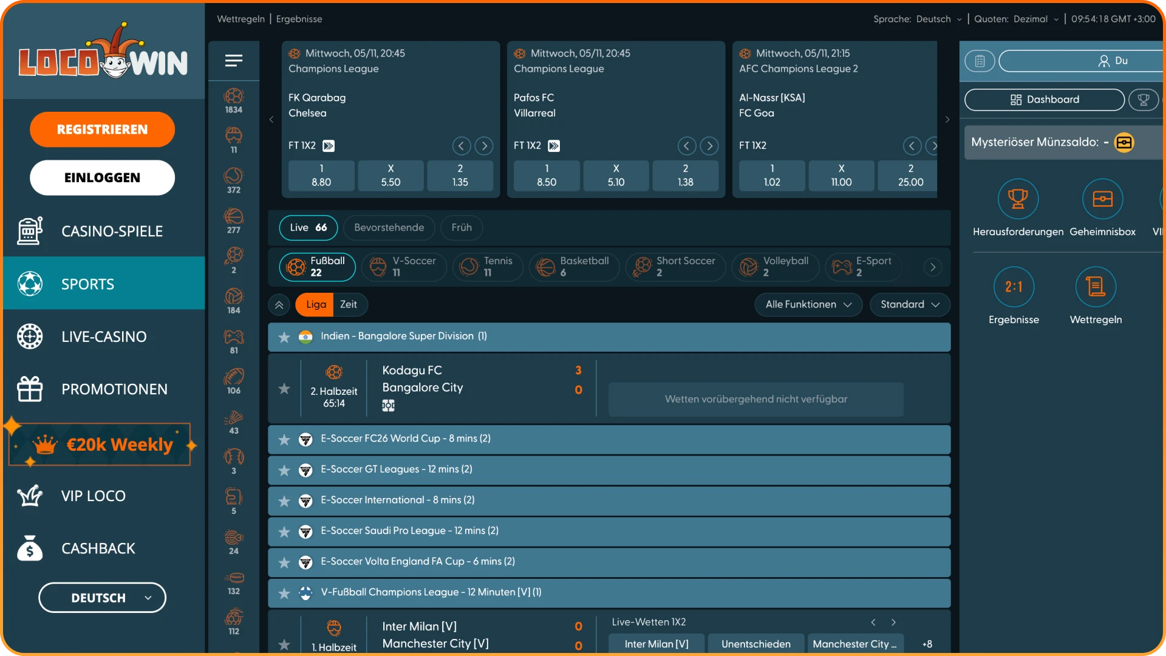The width and height of the screenshot is (1166, 656).
Task: Bet on Chelsea at odds 1.35
Action: [460, 176]
